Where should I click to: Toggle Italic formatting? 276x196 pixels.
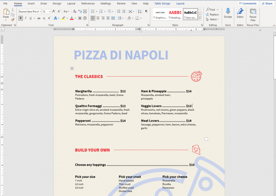tap(26, 18)
